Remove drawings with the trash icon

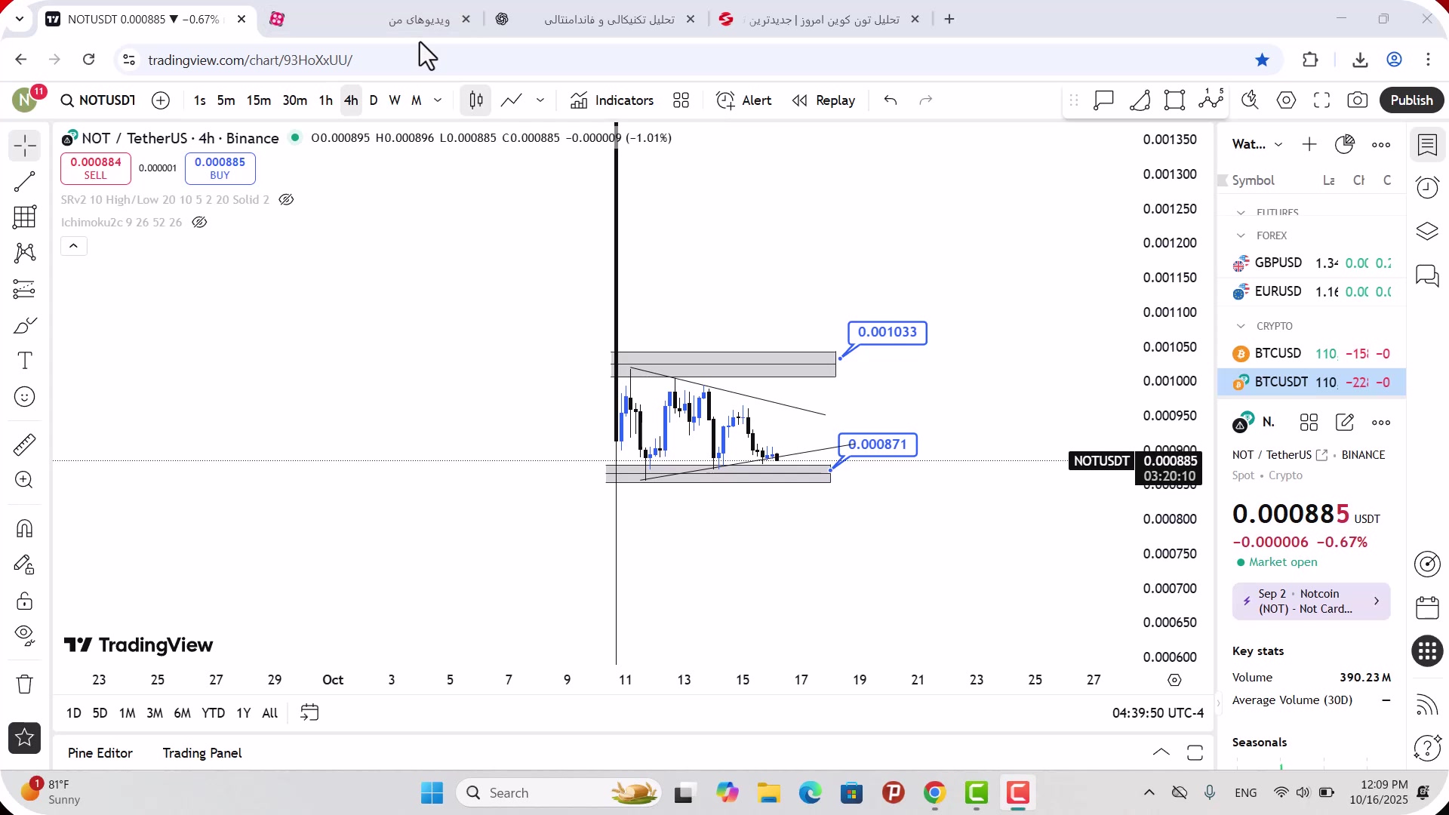pyautogui.click(x=25, y=684)
